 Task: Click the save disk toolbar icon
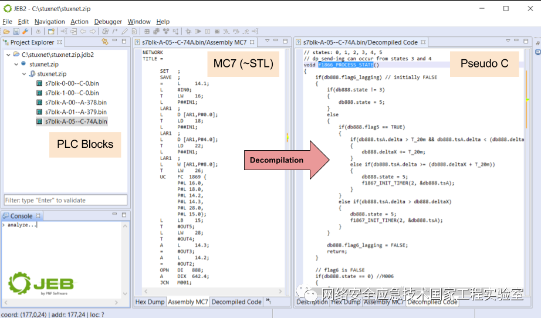[x=16, y=31]
